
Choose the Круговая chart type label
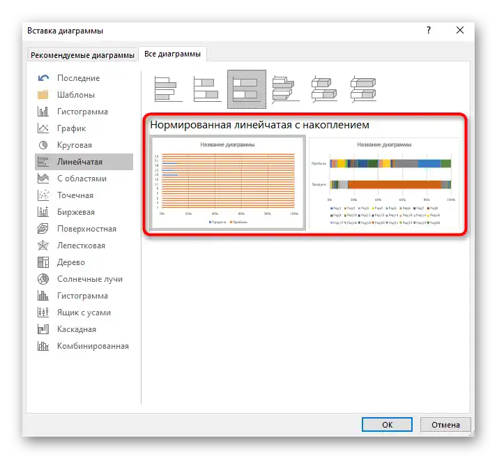(x=75, y=145)
